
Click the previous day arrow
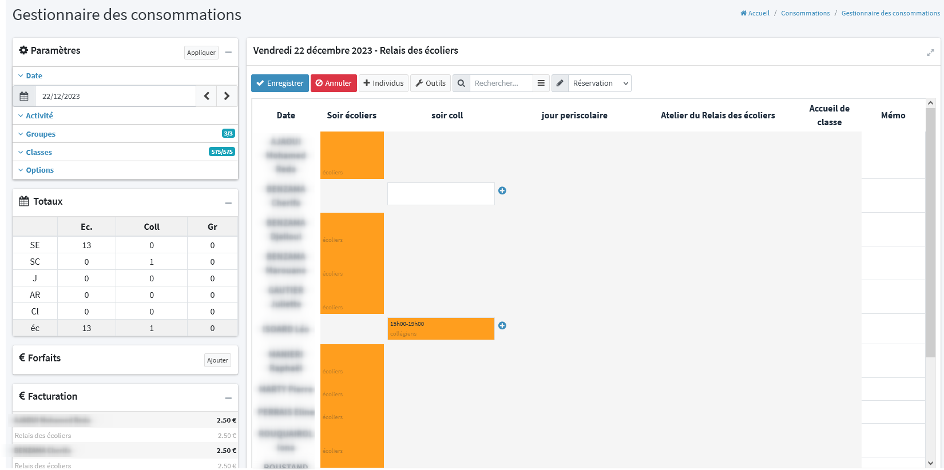207,96
